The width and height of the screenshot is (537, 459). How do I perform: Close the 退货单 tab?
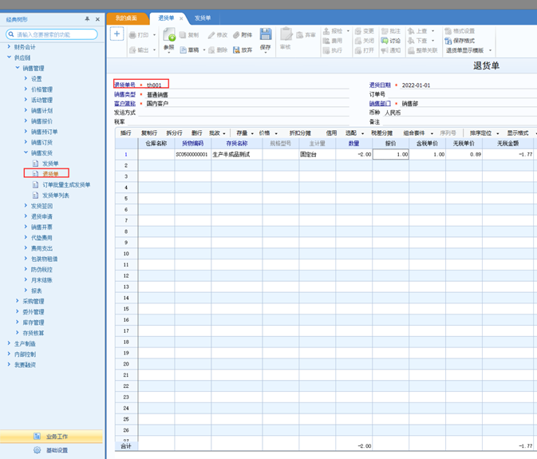tap(181, 18)
